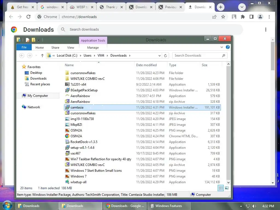Click Explorer Up one level arrow
The height and width of the screenshot is (210, 280).
42,56
